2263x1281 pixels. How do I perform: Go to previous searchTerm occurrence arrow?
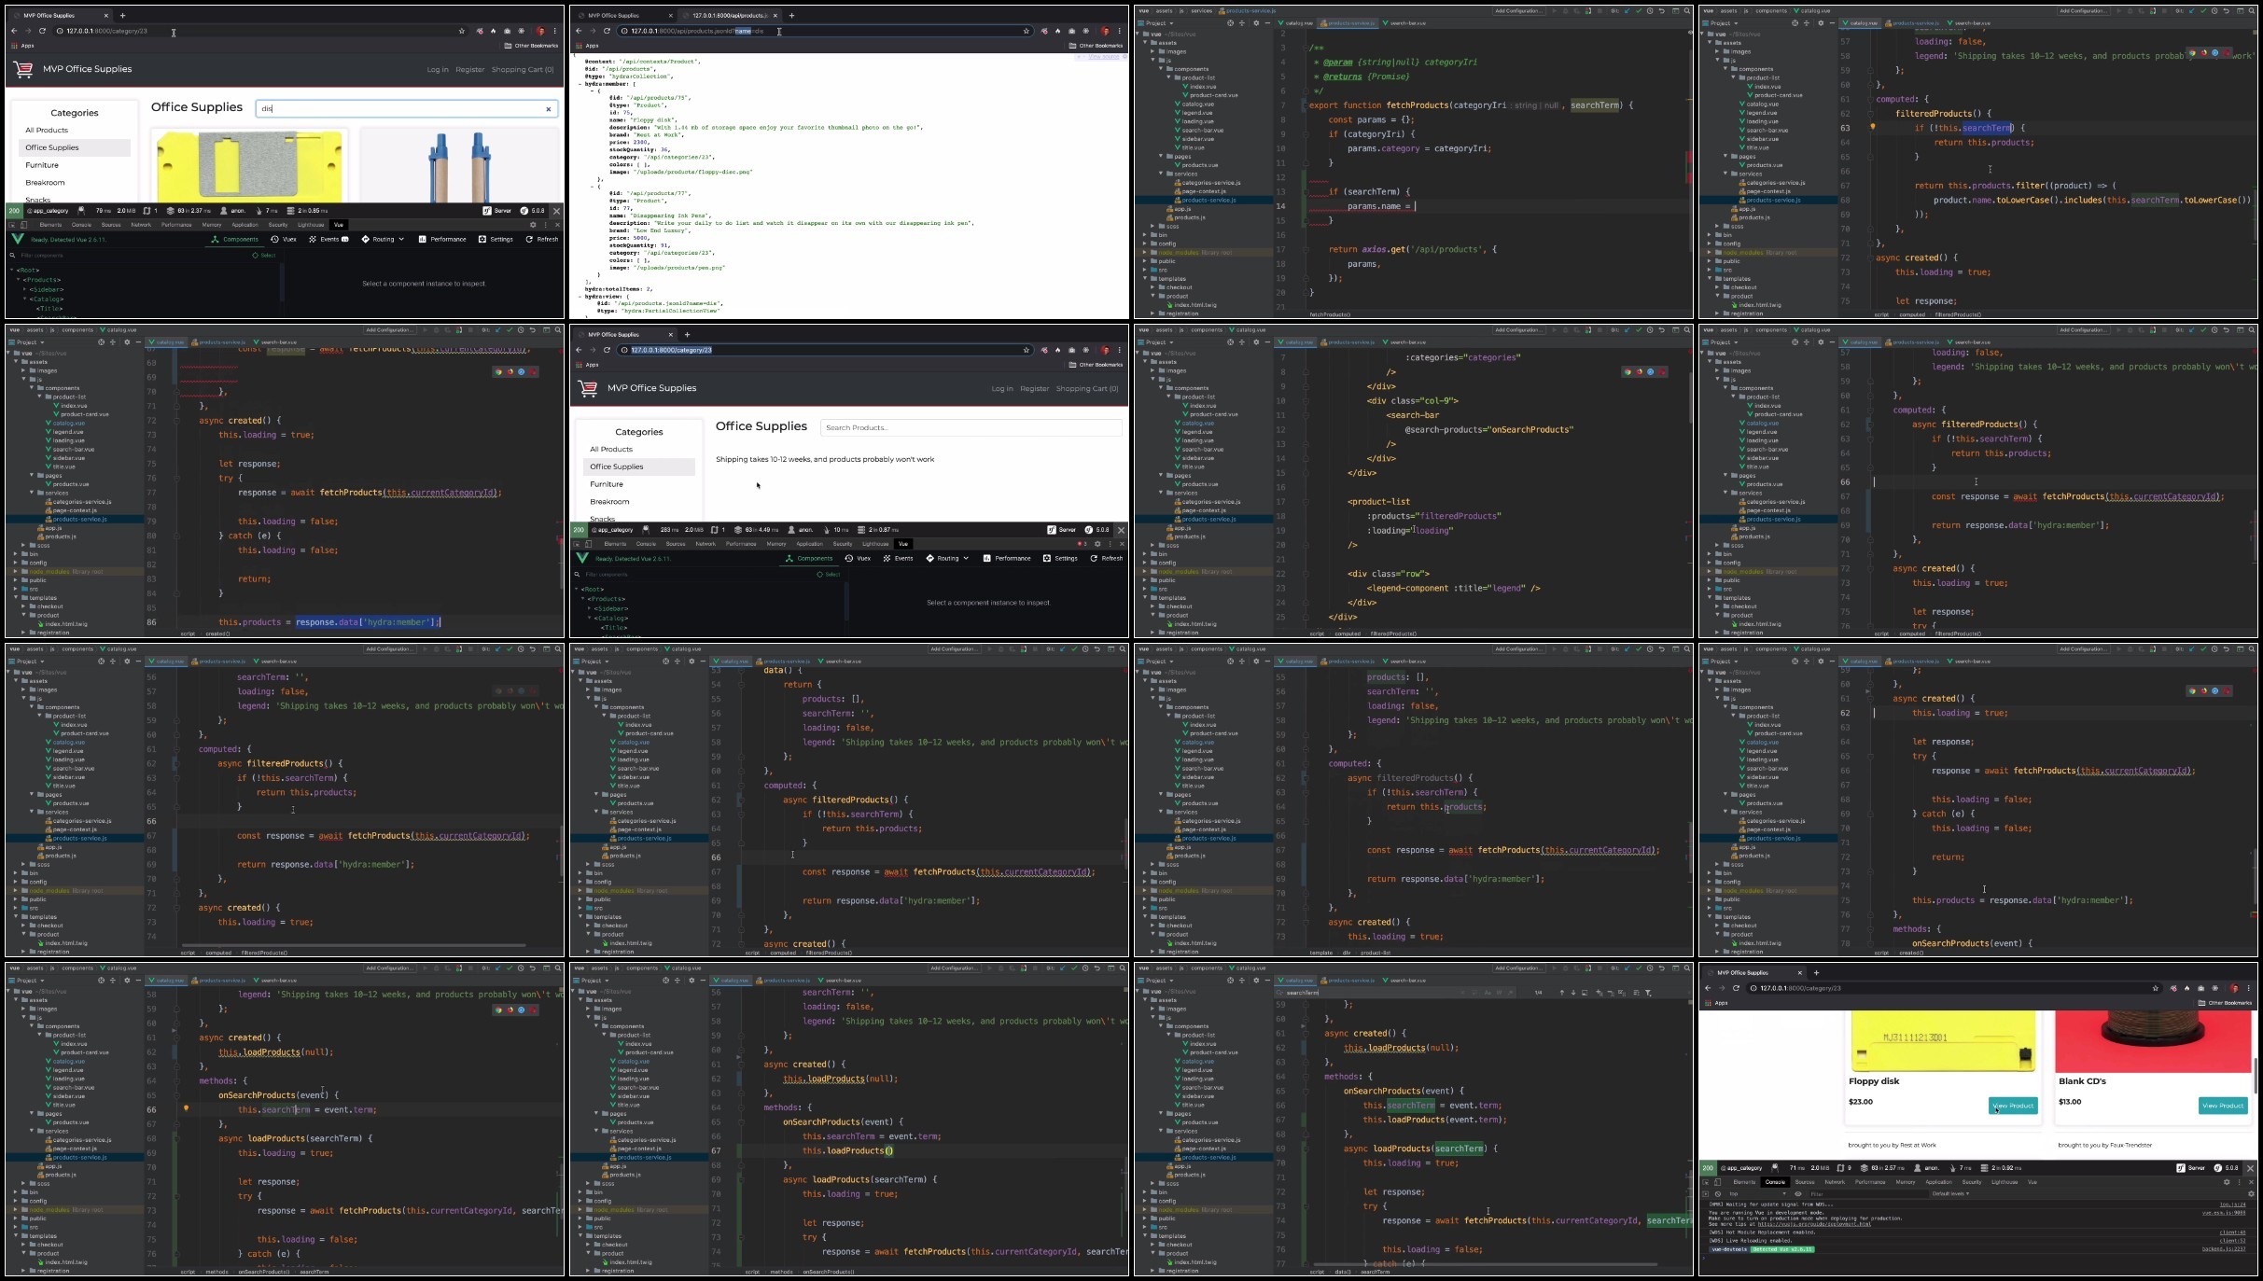[x=1561, y=993]
